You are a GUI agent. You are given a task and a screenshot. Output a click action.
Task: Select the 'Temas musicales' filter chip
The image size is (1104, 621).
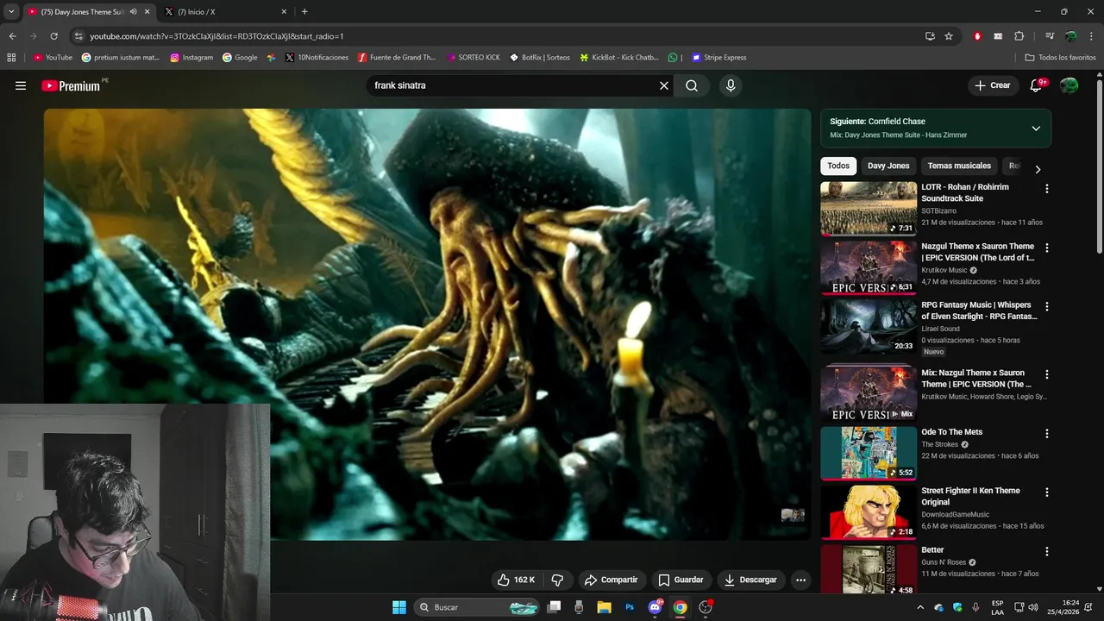pos(959,166)
